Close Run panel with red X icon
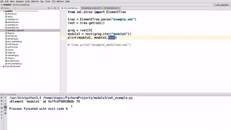231x130 pixels. (x=1, y=115)
